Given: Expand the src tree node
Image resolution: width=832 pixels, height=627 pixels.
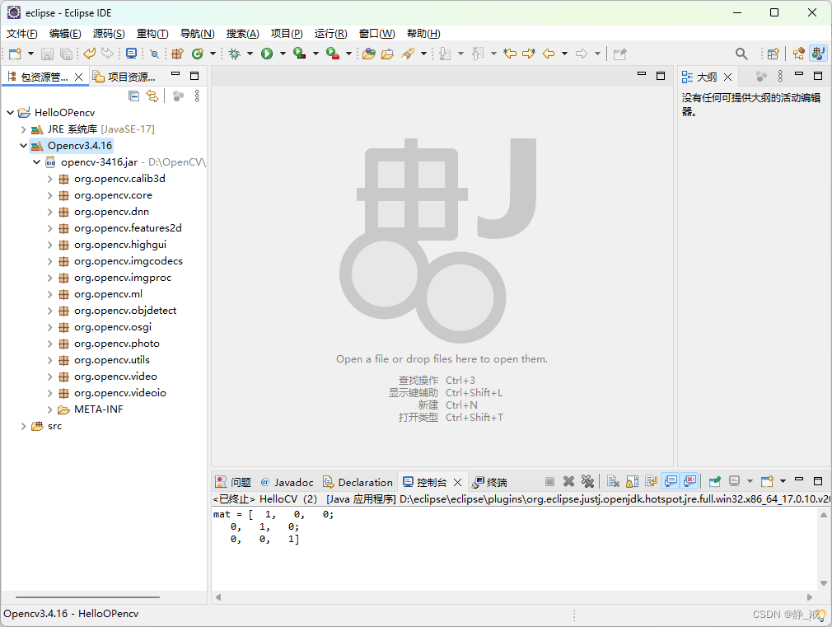Looking at the screenshot, I should (x=24, y=425).
